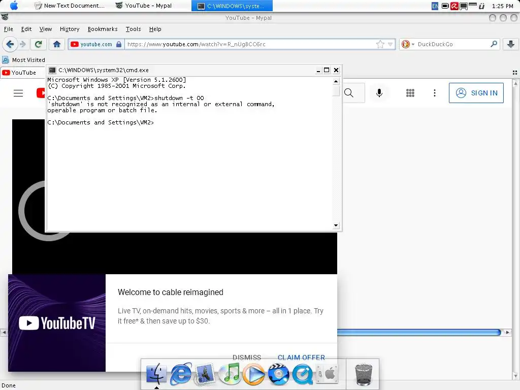Launch iTunes music note dock icon
The width and height of the screenshot is (520, 390).
tap(230, 374)
